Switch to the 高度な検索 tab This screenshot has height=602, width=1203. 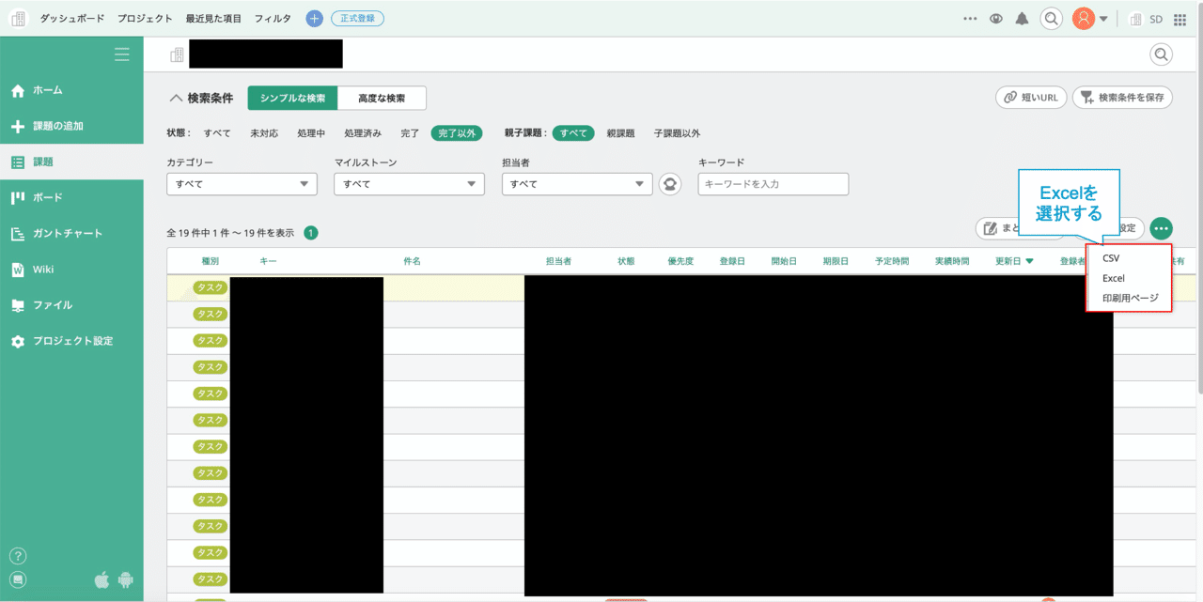pyautogui.click(x=382, y=98)
